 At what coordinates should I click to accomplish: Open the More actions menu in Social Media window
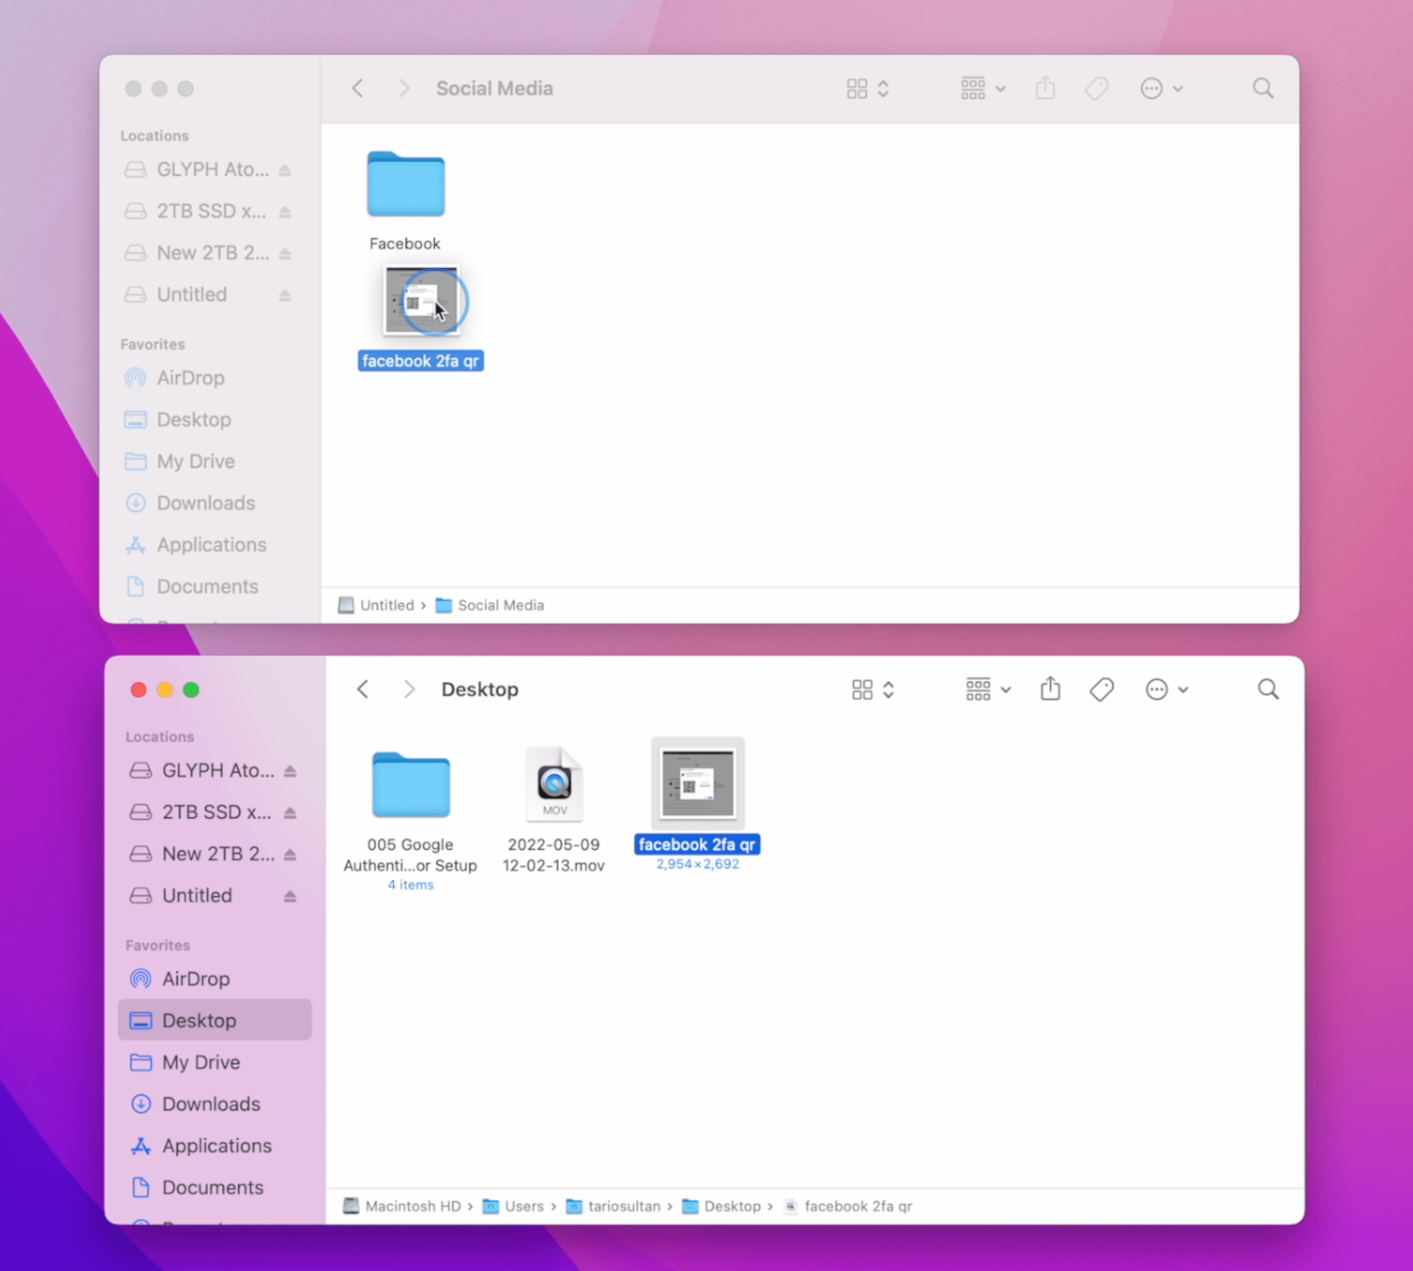coord(1161,89)
